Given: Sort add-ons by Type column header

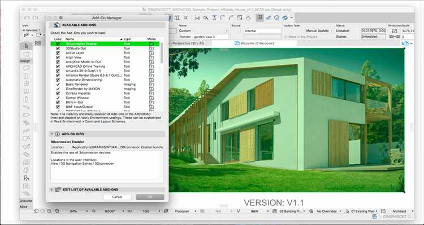Looking at the screenshot, I should coord(127,39).
